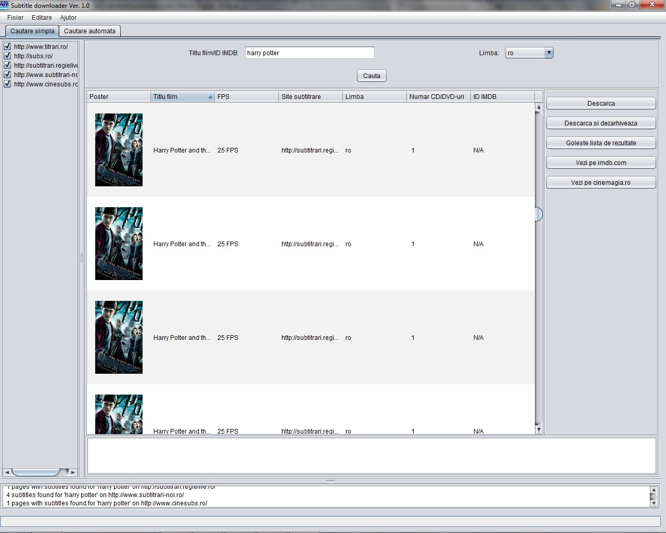Uncheck the http://www.titrari.ro/ site checkbox
Viewport: 666px width, 533px height.
7,46
